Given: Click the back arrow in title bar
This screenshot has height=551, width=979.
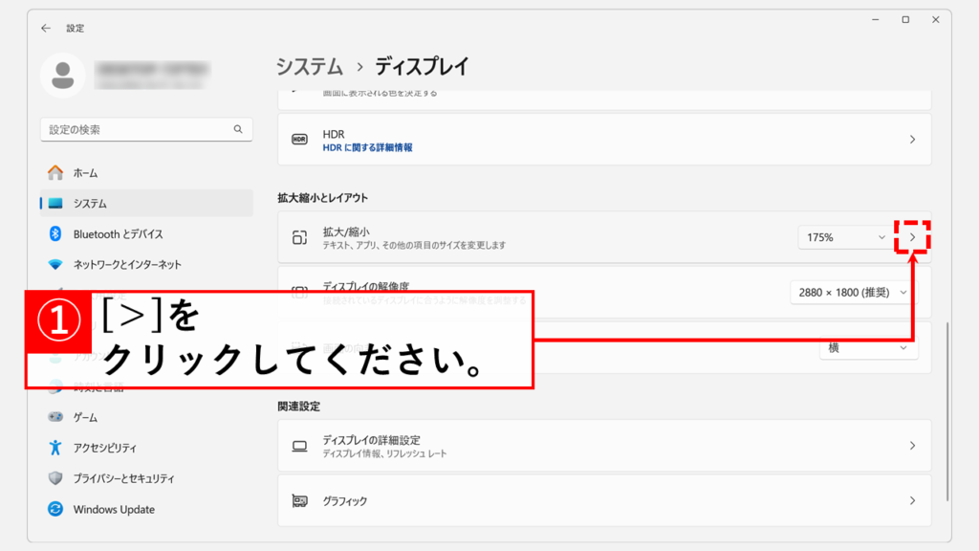Looking at the screenshot, I should pos(46,29).
